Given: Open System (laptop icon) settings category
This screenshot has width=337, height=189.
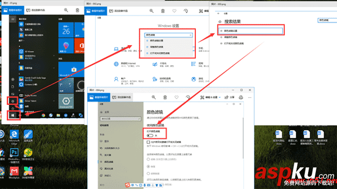Looking at the screenshot, I should point(117,49).
